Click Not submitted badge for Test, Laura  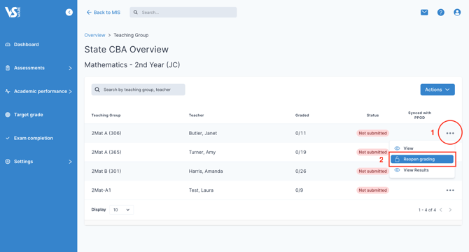372,190
